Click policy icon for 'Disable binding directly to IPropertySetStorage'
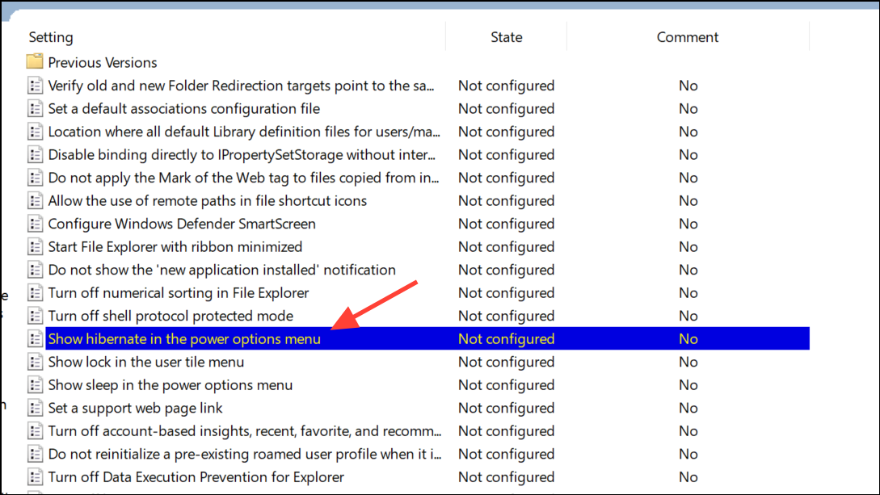 point(35,154)
